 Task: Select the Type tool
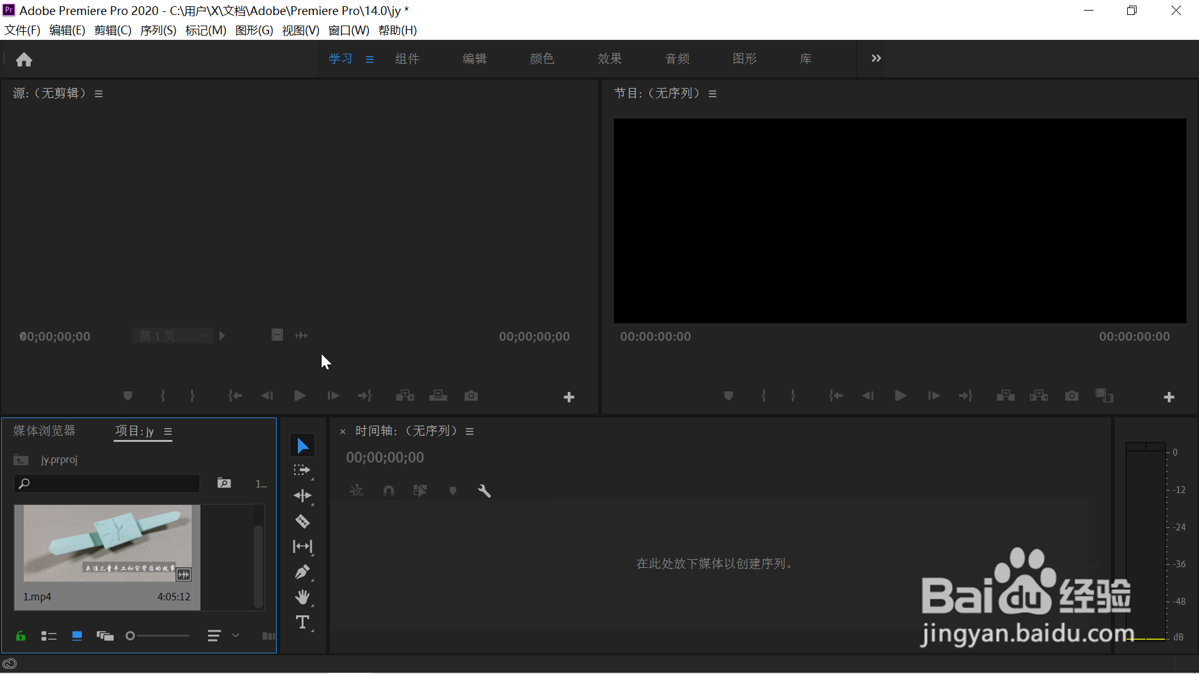pyautogui.click(x=303, y=622)
